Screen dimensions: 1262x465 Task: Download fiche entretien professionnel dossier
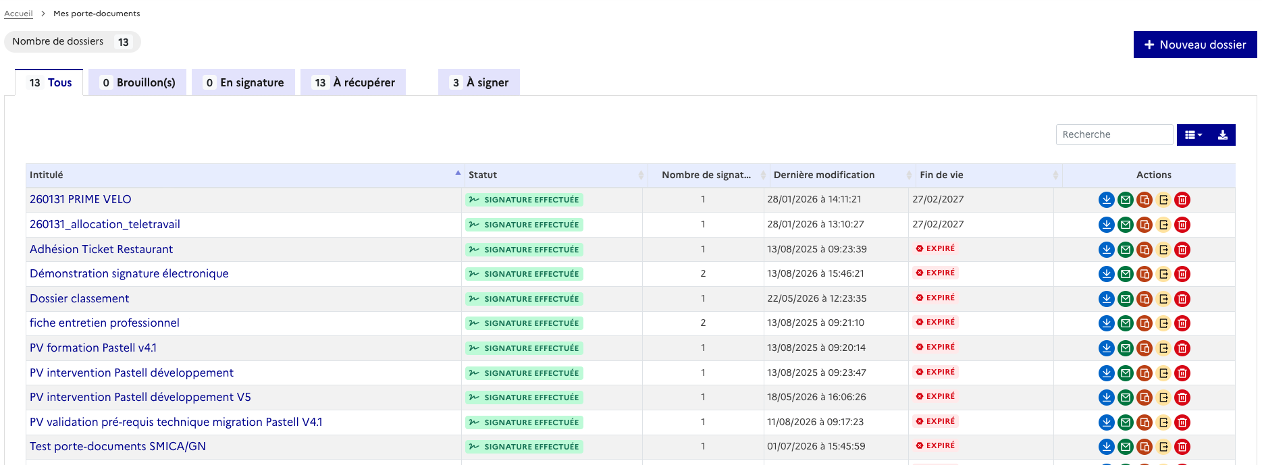pos(1106,323)
